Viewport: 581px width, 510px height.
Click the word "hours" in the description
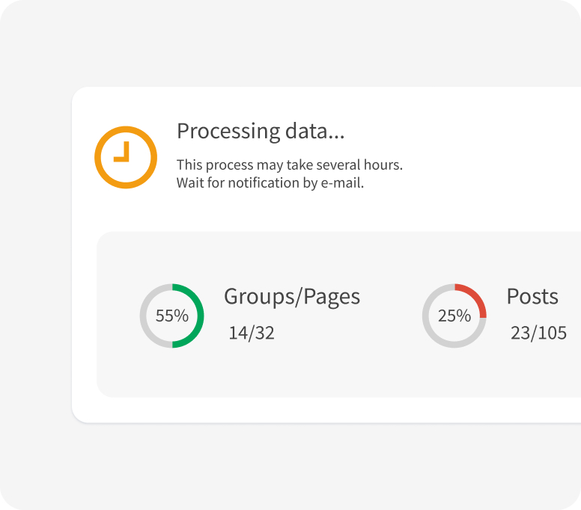[x=383, y=165]
